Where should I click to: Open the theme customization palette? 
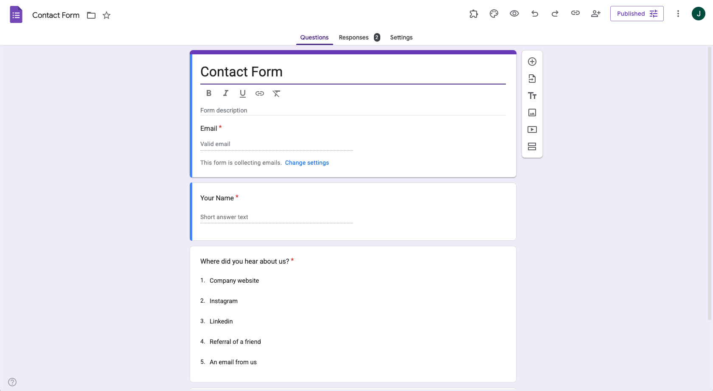pyautogui.click(x=494, y=14)
